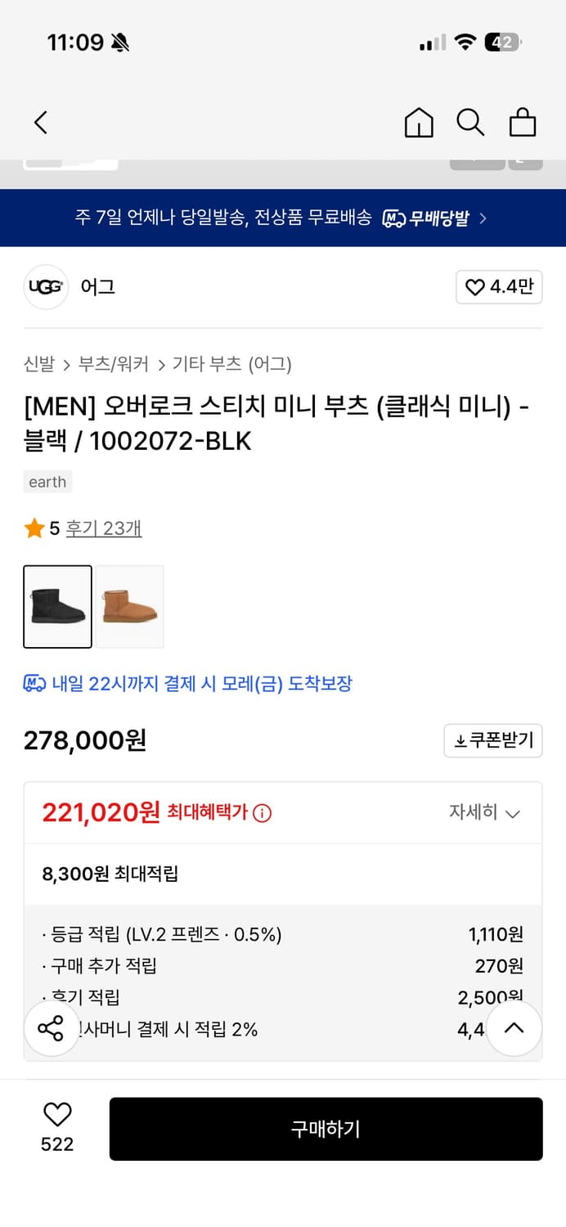Image resolution: width=566 pixels, height=1227 pixels.
Task: Open the shopping bag icon
Action: [523, 123]
